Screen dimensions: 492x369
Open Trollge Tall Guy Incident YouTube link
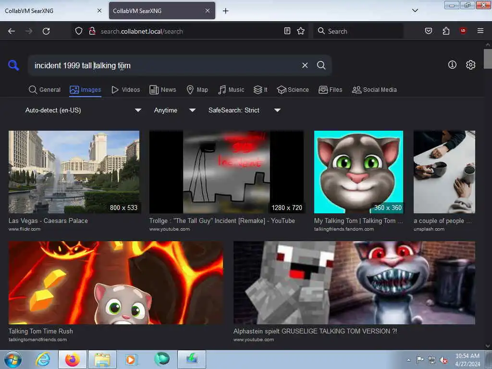pyautogui.click(x=222, y=221)
